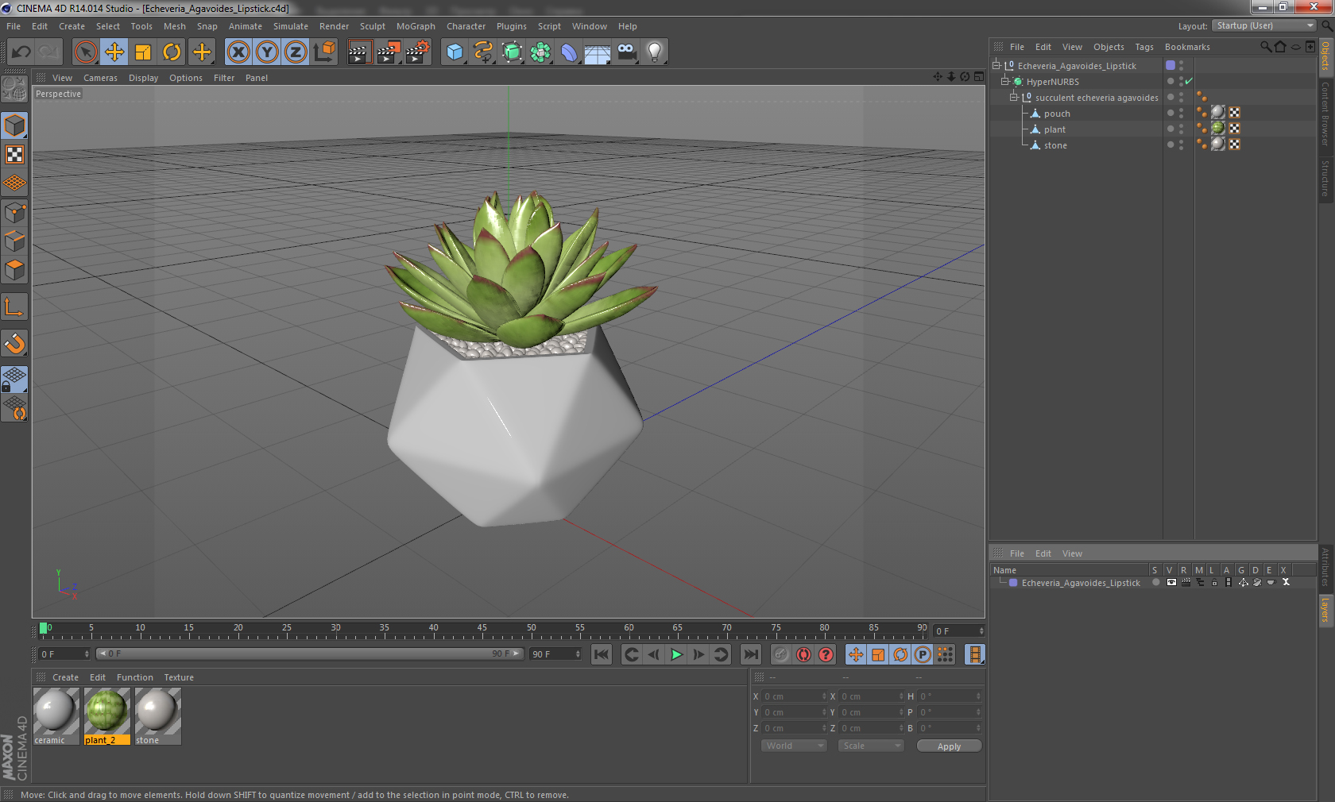1335x802 pixels.
Task: Open the MoGraph menu
Action: (x=416, y=26)
